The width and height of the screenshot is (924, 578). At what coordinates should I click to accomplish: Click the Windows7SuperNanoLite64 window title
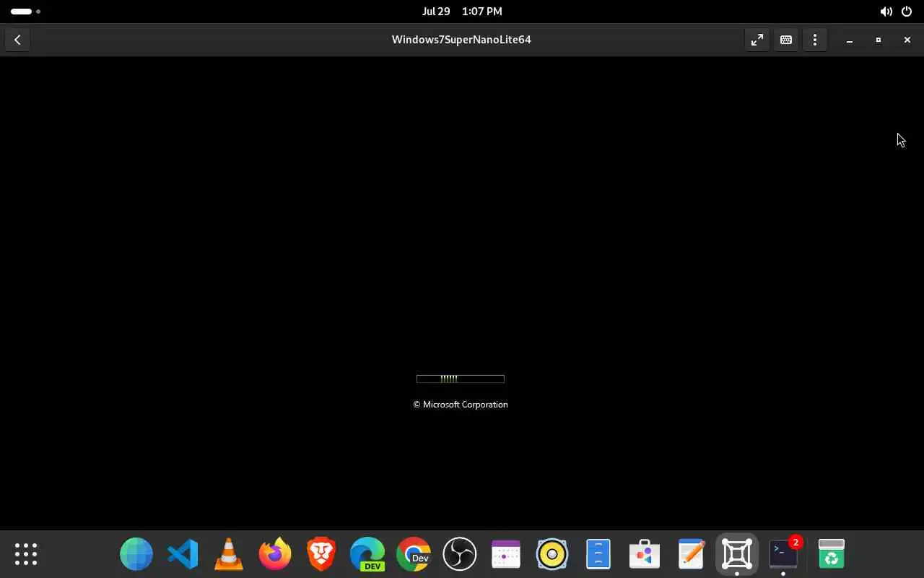coord(461,40)
